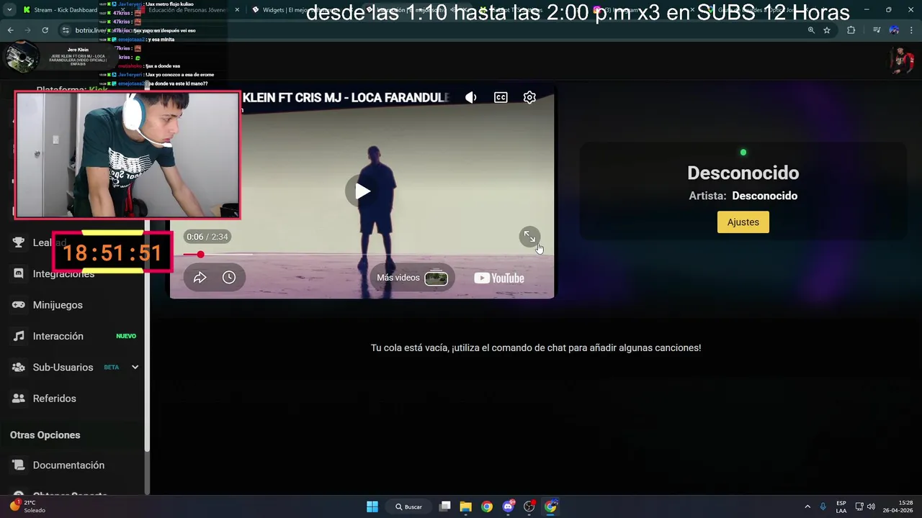Screen dimensions: 922x518
Task: Click the fullscreen expand icon in player
Action: (529, 236)
